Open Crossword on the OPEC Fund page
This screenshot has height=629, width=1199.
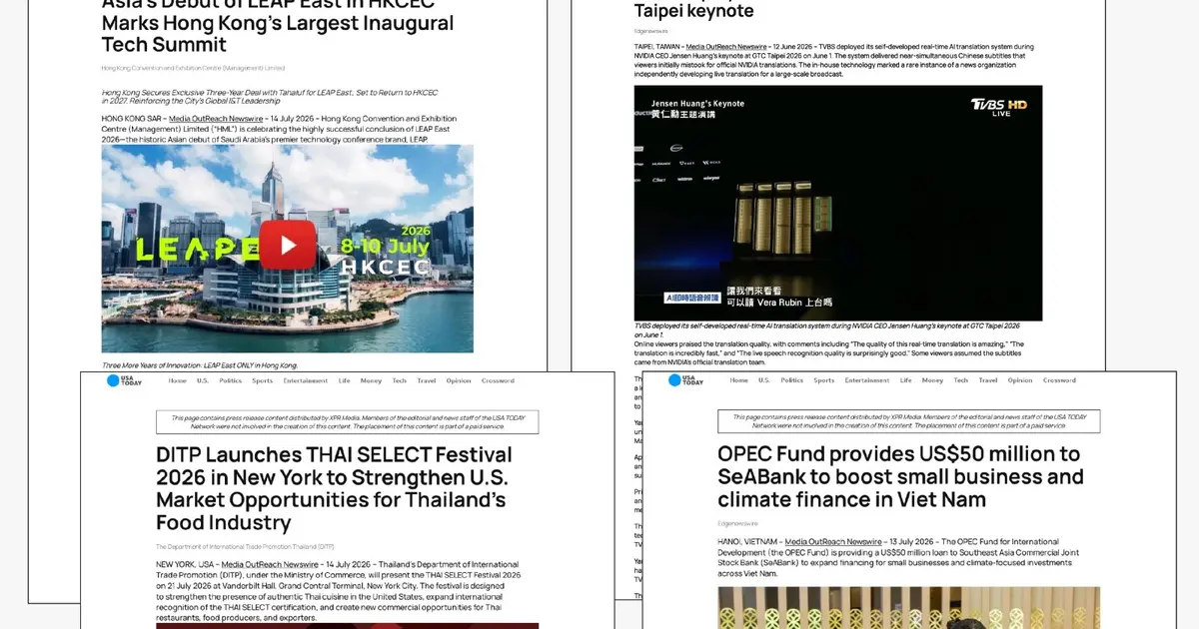pyautogui.click(x=1059, y=380)
